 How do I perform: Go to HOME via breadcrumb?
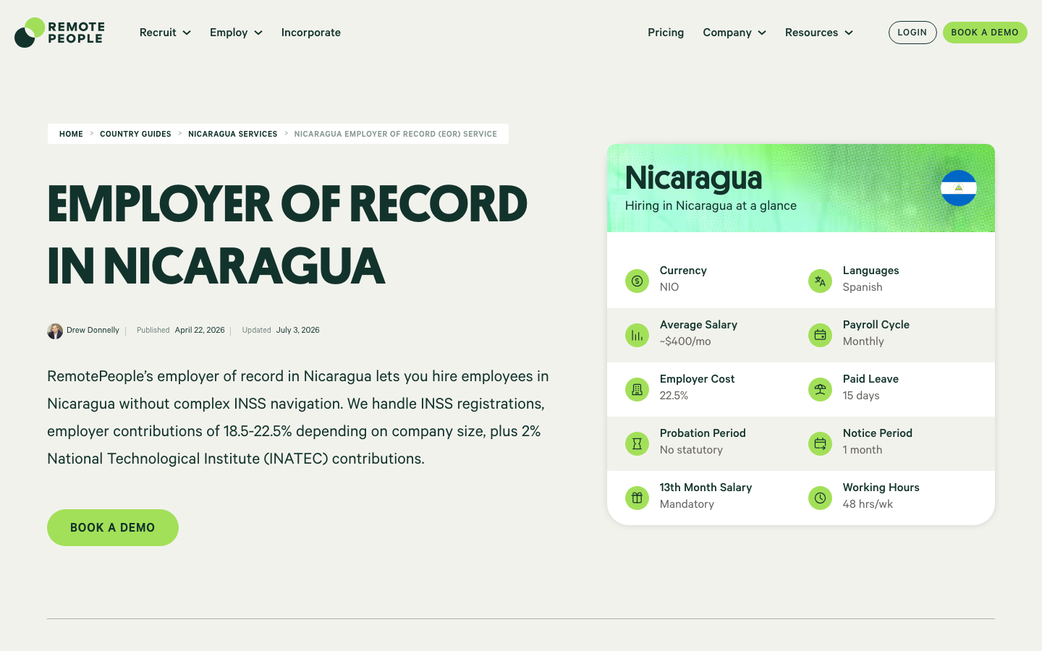pos(71,134)
